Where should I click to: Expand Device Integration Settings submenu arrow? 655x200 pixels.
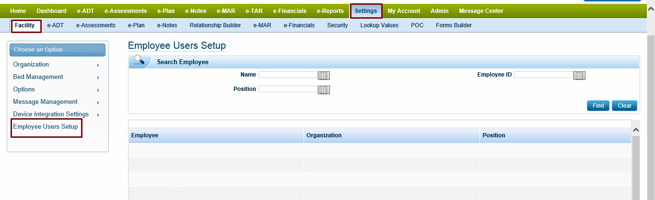[98, 115]
